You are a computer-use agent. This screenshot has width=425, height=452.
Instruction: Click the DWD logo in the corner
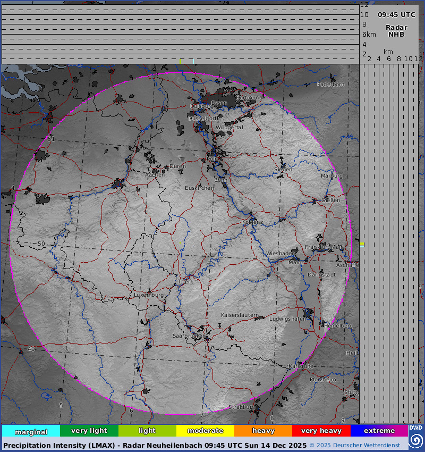point(416,428)
